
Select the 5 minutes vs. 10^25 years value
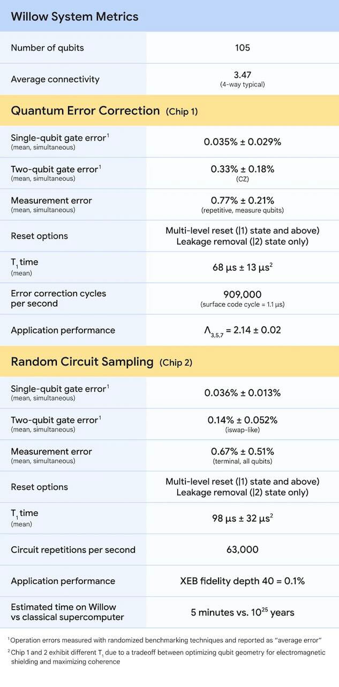pyautogui.click(x=242, y=612)
